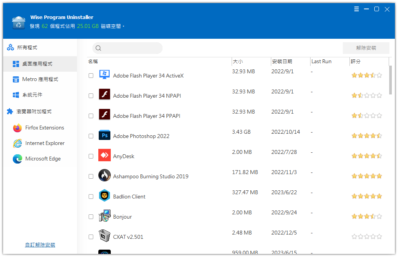Select the AnyDesk program name
Image resolution: width=398 pixels, height=257 pixels.
[x=124, y=156]
